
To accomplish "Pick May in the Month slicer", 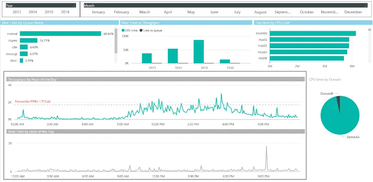I will (191, 12).
